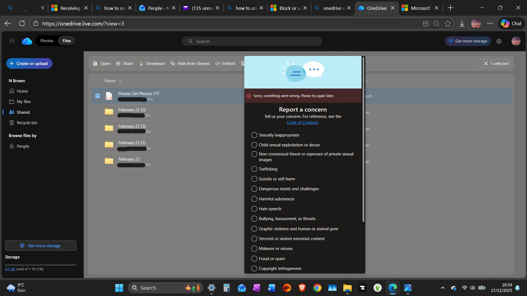Click the Embed toolbar icon

point(218,64)
